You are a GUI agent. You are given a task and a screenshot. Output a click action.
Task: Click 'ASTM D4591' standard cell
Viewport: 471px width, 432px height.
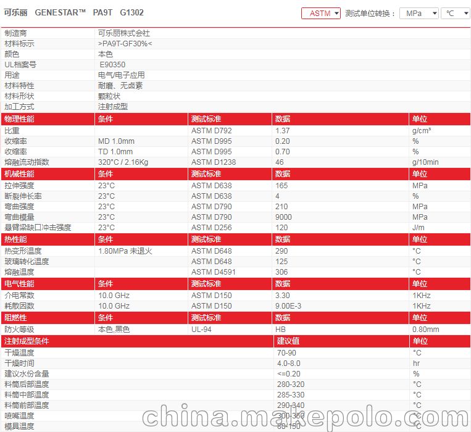(x=213, y=272)
